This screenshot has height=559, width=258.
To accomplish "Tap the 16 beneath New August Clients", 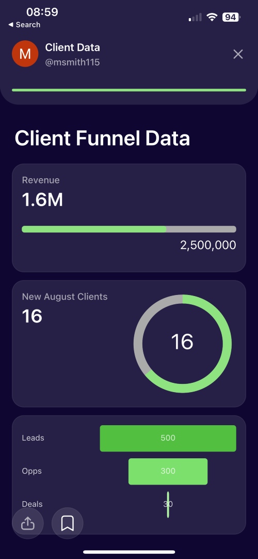I will click(x=32, y=316).
